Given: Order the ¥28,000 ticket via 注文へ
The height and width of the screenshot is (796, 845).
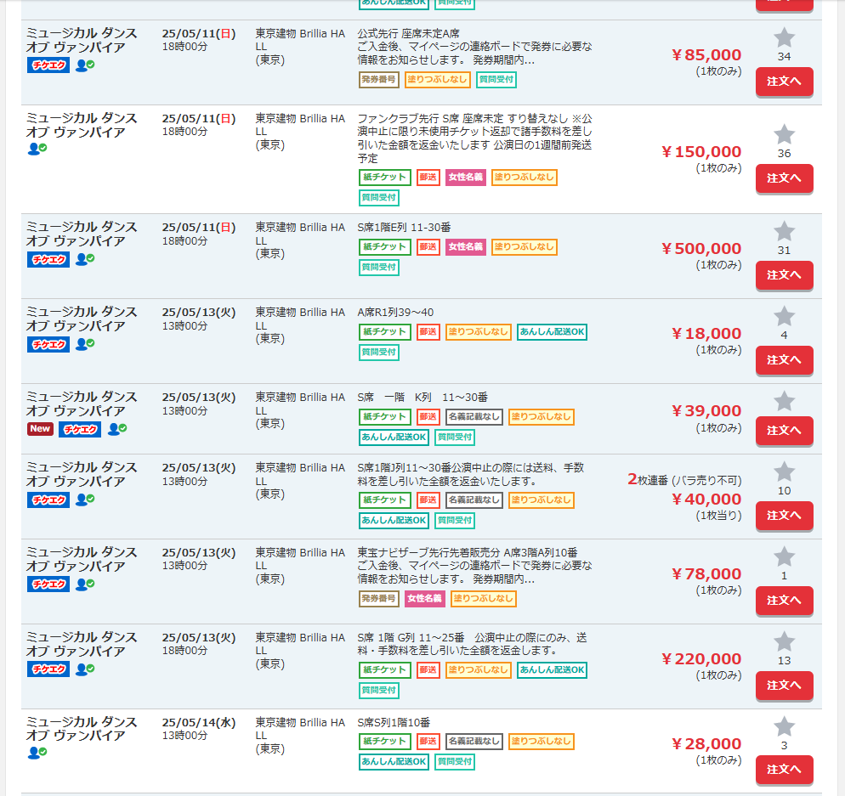Looking at the screenshot, I should coord(784,770).
